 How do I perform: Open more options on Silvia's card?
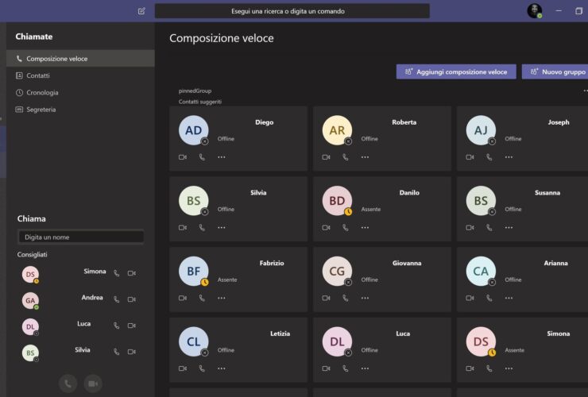click(222, 228)
